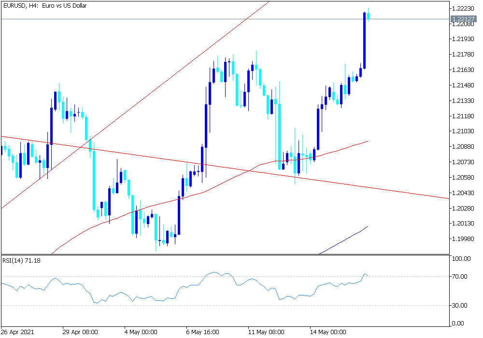
Task: Click the price axis label 1.20130
Action: coord(463,224)
